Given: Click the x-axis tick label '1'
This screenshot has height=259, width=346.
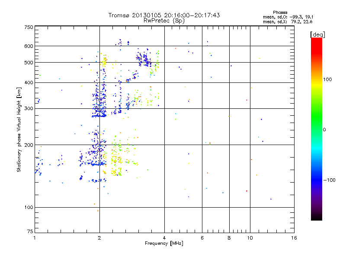Looking at the screenshot, I should (35, 238).
